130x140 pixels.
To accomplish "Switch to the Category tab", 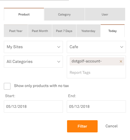I will [x=64, y=14].
